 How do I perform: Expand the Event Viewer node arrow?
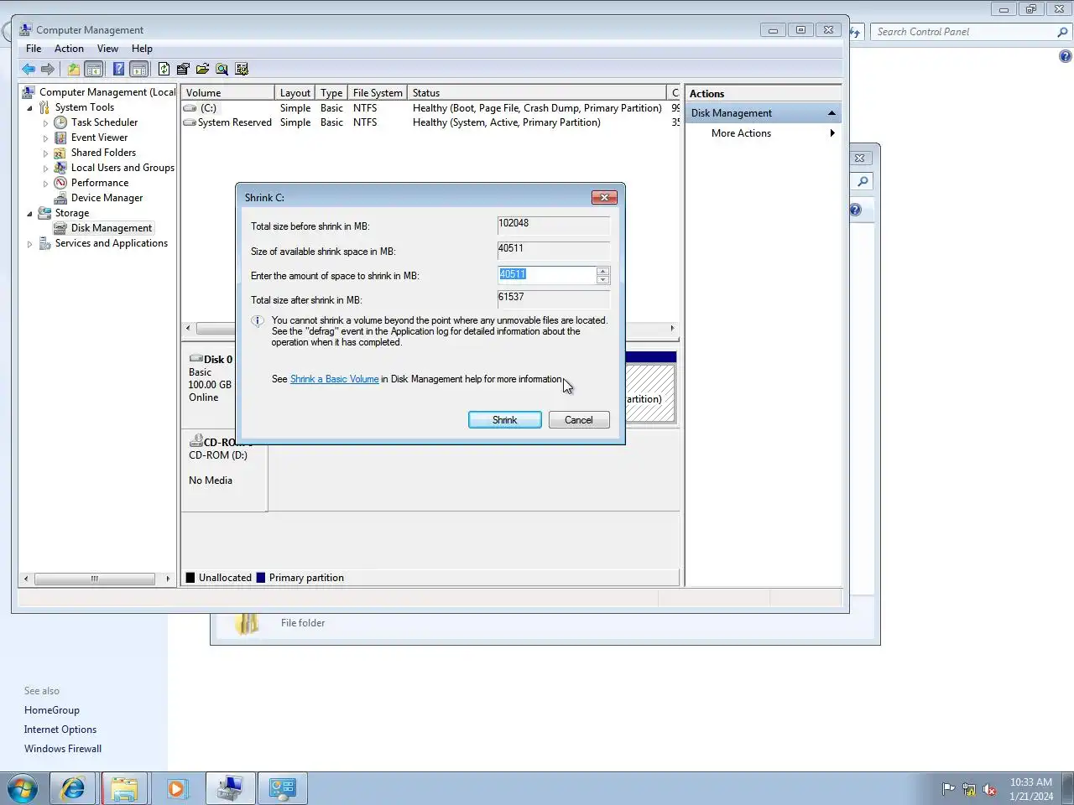45,138
